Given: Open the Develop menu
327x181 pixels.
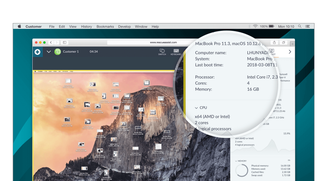Looking at the screenshot, I should pyautogui.click(x=124, y=27).
